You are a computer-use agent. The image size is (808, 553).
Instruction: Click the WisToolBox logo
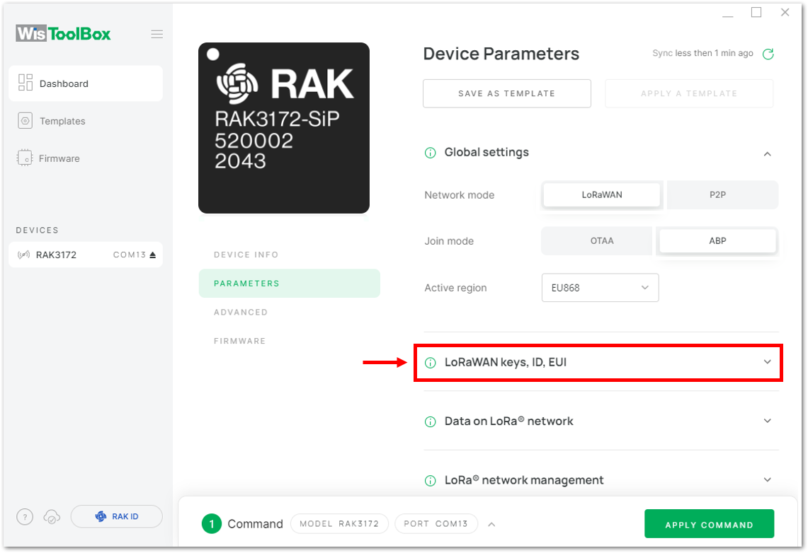click(x=64, y=33)
